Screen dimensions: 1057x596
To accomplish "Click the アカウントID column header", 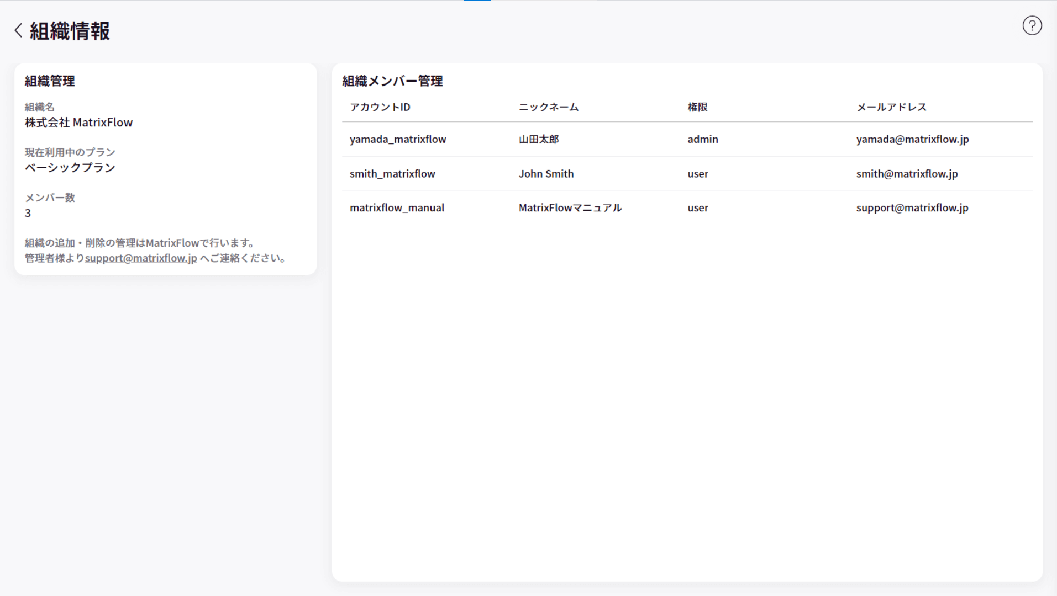I will (x=380, y=107).
